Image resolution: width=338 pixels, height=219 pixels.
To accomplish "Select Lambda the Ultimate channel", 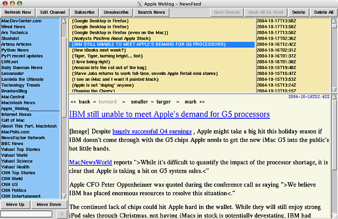I will pyautogui.click(x=30, y=79).
